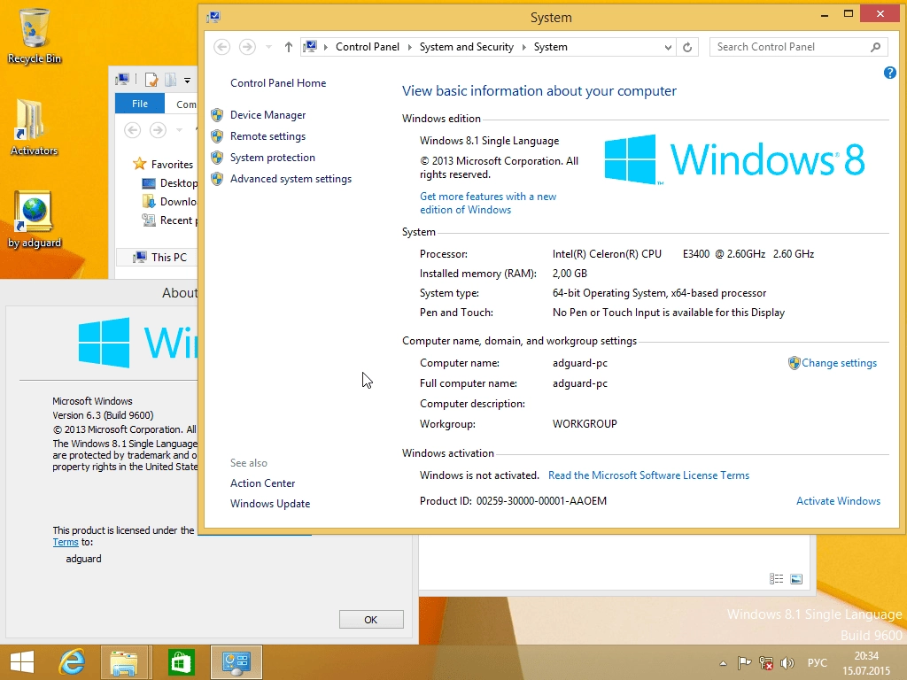Open Windows Store from taskbar
The height and width of the screenshot is (680, 907).
coord(181,662)
